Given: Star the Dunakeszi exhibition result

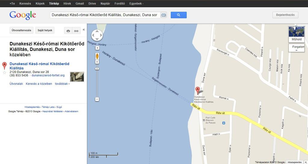Looking at the screenshot, I should (5, 73).
